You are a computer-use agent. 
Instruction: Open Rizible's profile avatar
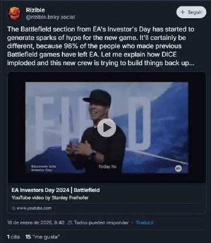click(15, 14)
